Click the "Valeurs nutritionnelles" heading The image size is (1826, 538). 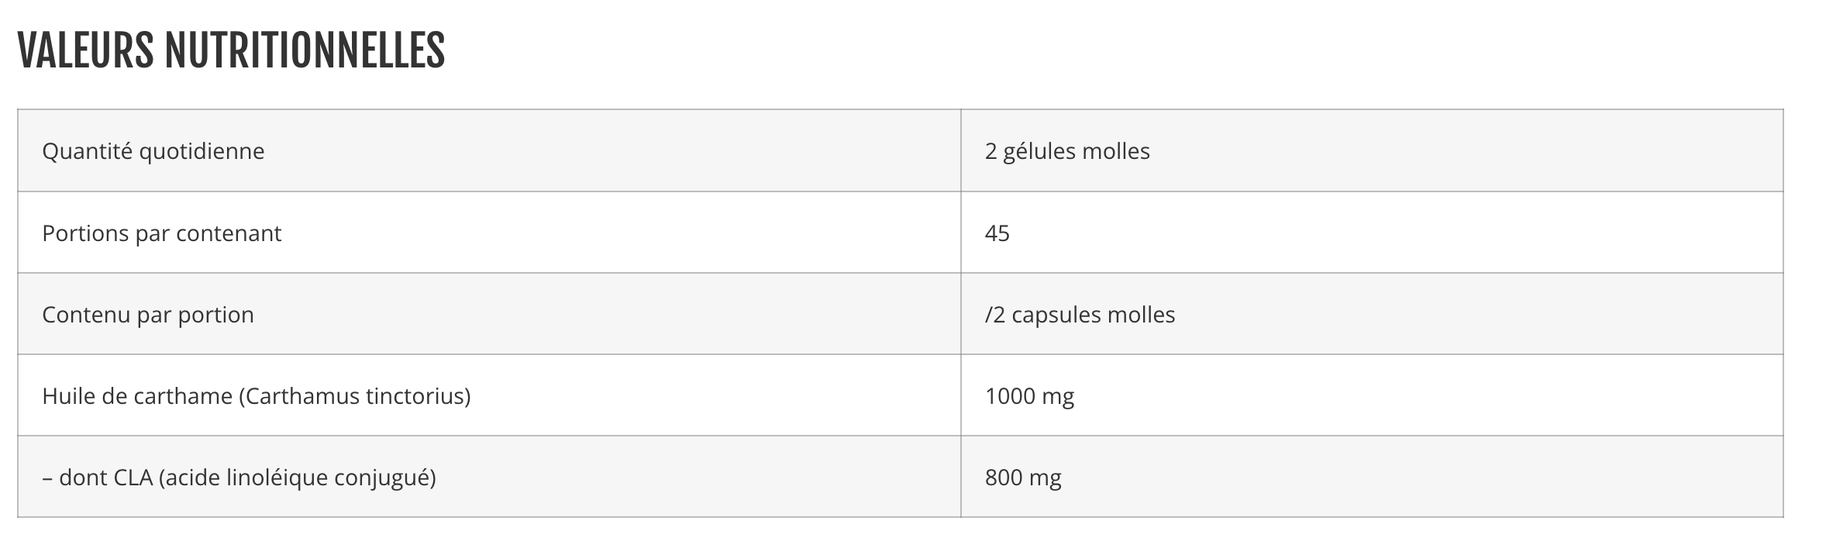click(231, 51)
